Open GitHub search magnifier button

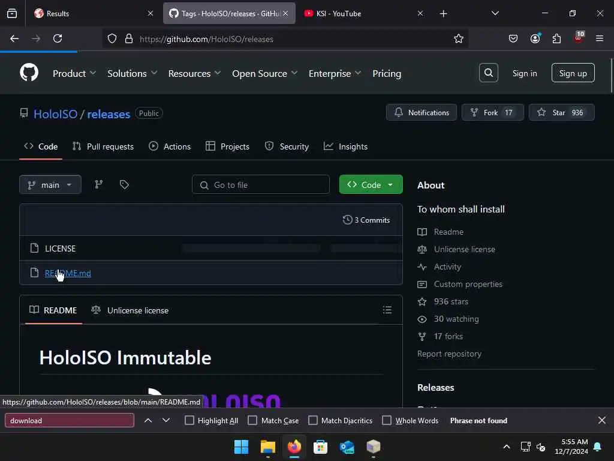pyautogui.click(x=488, y=73)
